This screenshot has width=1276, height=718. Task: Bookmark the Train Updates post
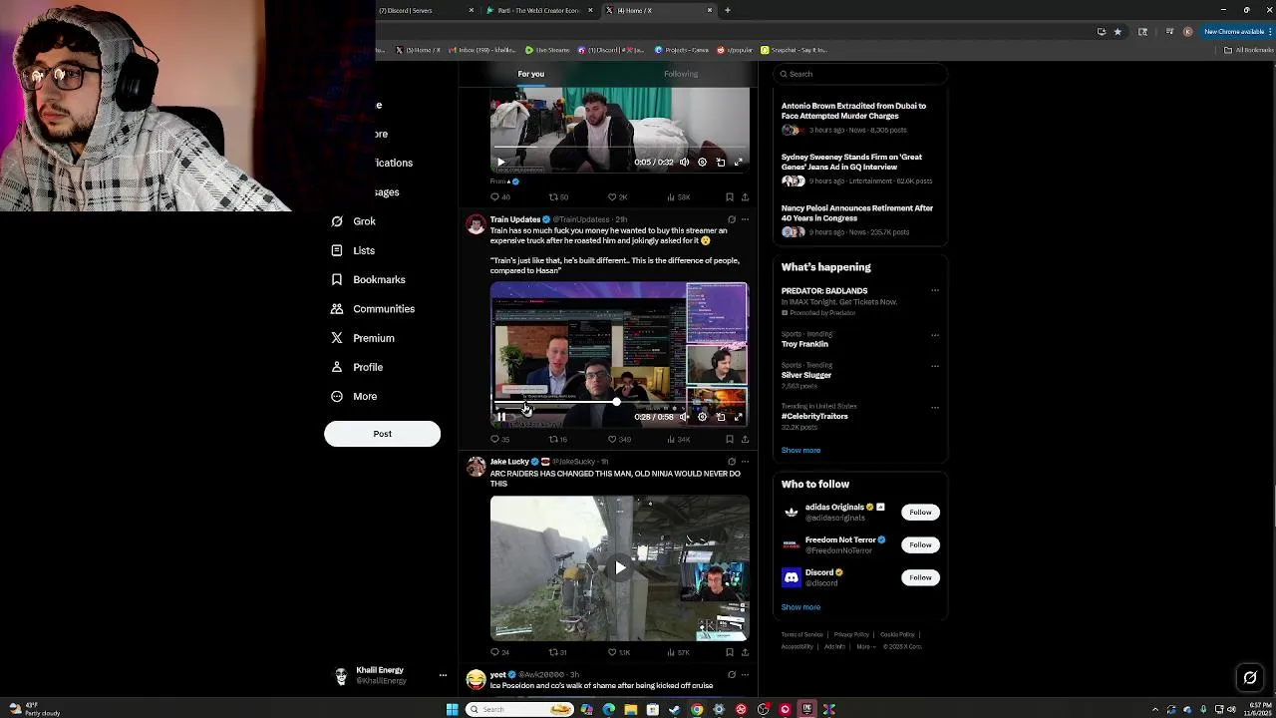[730, 439]
